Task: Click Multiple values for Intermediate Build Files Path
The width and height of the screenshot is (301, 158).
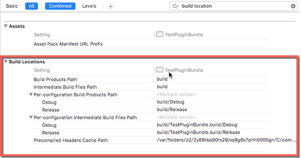Action: point(176,117)
